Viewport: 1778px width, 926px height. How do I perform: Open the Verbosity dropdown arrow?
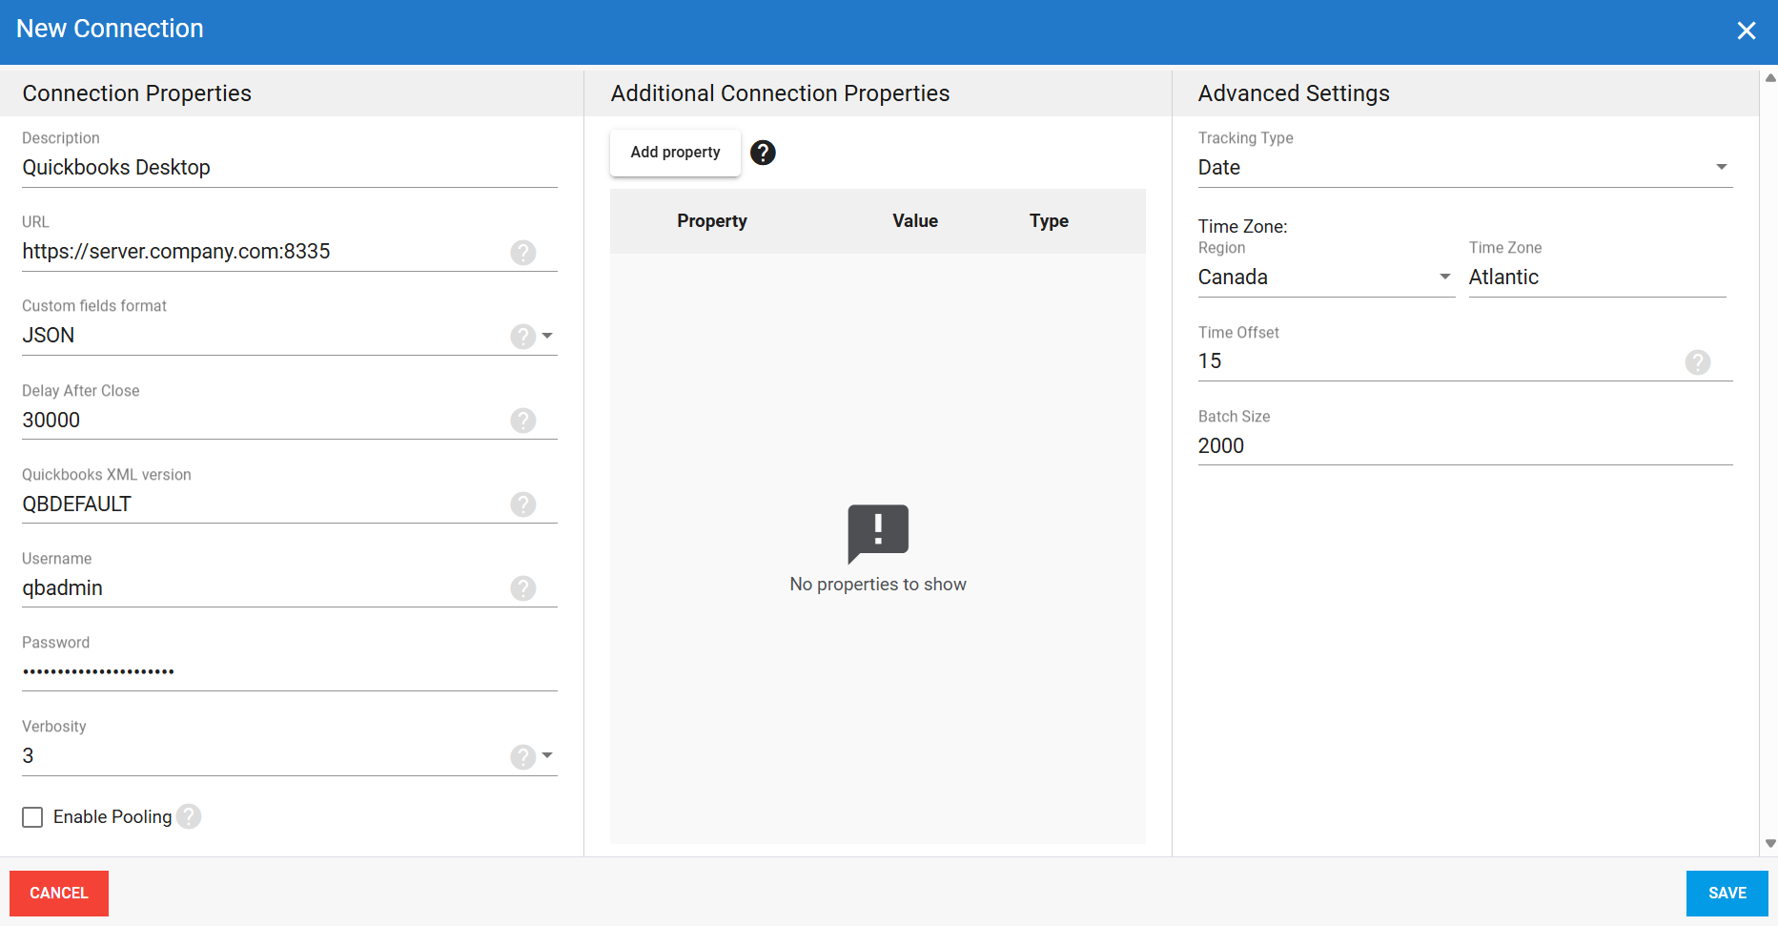click(x=547, y=755)
